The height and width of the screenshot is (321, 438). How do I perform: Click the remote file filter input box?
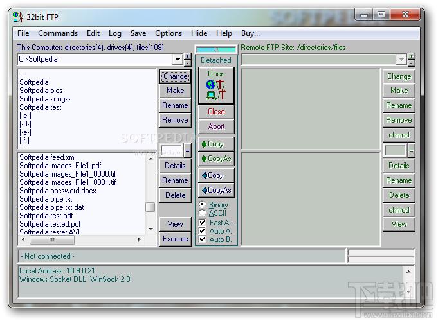(x=395, y=151)
